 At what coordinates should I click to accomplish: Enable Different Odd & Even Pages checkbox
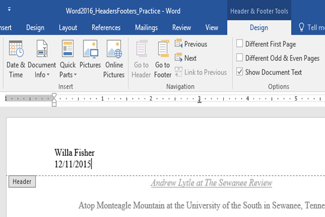[239, 58]
